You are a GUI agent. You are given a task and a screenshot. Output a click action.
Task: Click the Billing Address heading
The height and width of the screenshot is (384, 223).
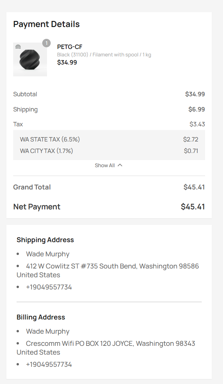coord(41,317)
